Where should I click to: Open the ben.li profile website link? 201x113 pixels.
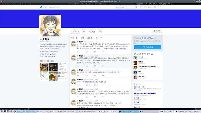coord(49,54)
